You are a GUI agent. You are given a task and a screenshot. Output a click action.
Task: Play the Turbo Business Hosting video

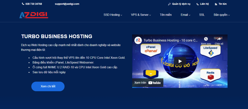(180, 61)
